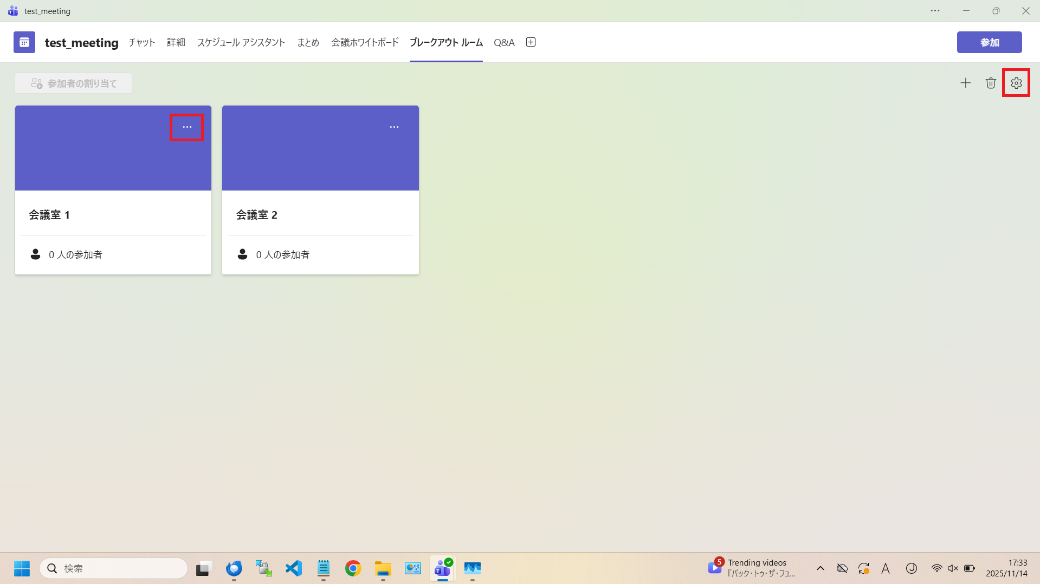This screenshot has width=1040, height=584.
Task: Open Visual Studio Code from taskbar
Action: tap(293, 568)
